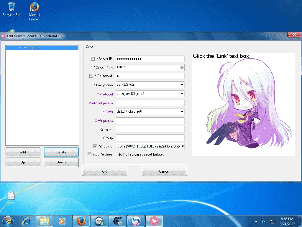Uncheck the SSR Link checkbox
Image resolution: width=302 pixels, height=227 pixels.
click(95, 146)
